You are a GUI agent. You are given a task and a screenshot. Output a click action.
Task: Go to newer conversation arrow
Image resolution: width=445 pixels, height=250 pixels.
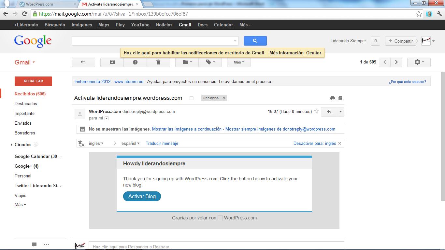[x=385, y=62]
